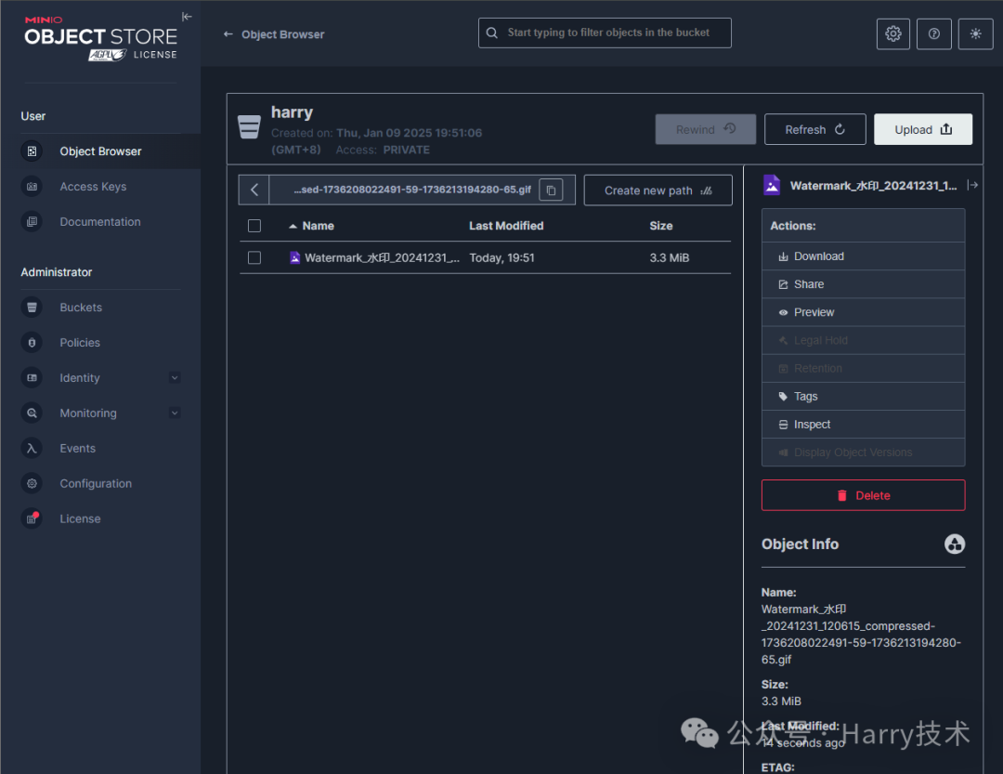Refresh the bucket object list
1003x774 pixels.
[815, 129]
